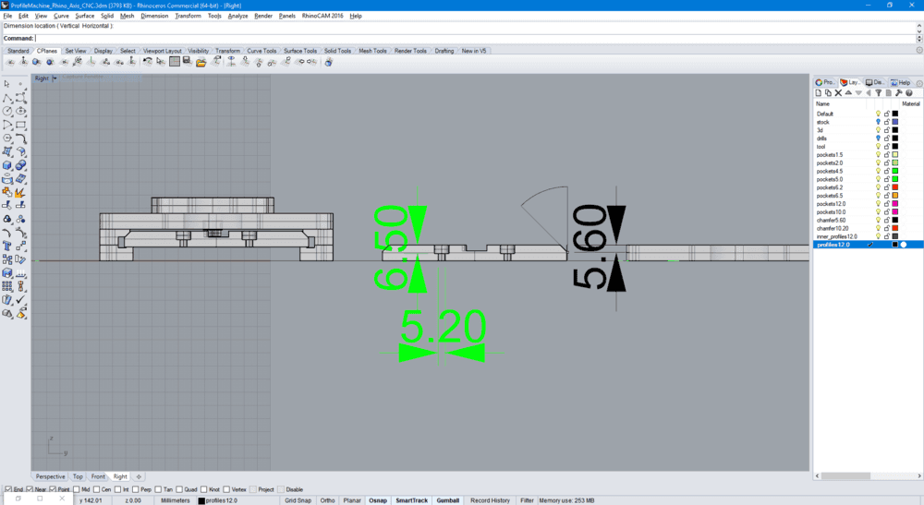
Task: Click Record History in status bar
Action: 490,500
